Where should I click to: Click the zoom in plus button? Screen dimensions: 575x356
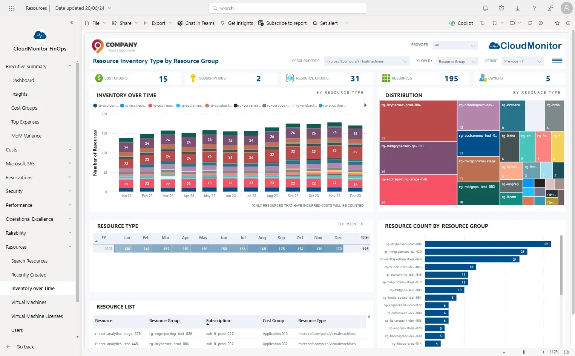tap(543, 352)
